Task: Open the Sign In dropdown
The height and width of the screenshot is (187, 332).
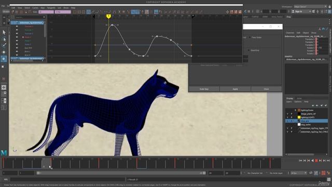Action: pos(301,11)
